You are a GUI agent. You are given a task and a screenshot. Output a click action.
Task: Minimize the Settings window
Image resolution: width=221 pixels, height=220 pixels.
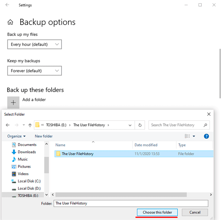point(186,5)
